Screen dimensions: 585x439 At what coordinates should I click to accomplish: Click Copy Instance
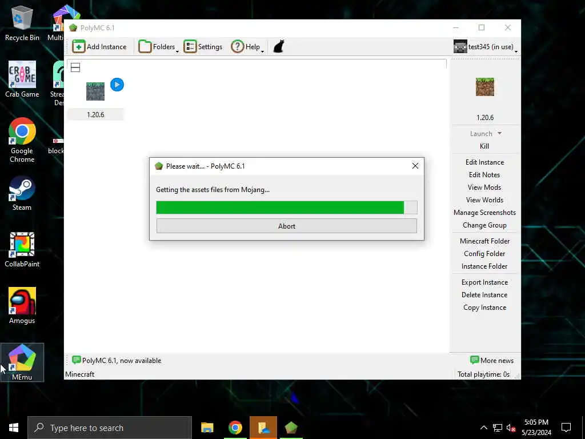pos(484,308)
